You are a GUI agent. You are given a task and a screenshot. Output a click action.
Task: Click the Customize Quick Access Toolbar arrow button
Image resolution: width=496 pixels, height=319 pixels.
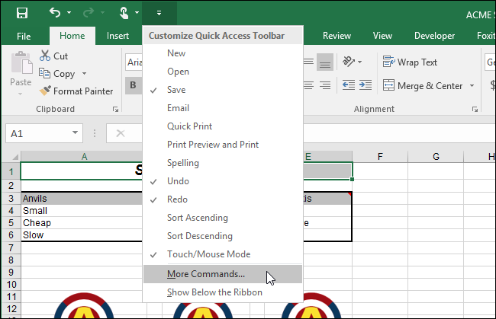coord(159,13)
